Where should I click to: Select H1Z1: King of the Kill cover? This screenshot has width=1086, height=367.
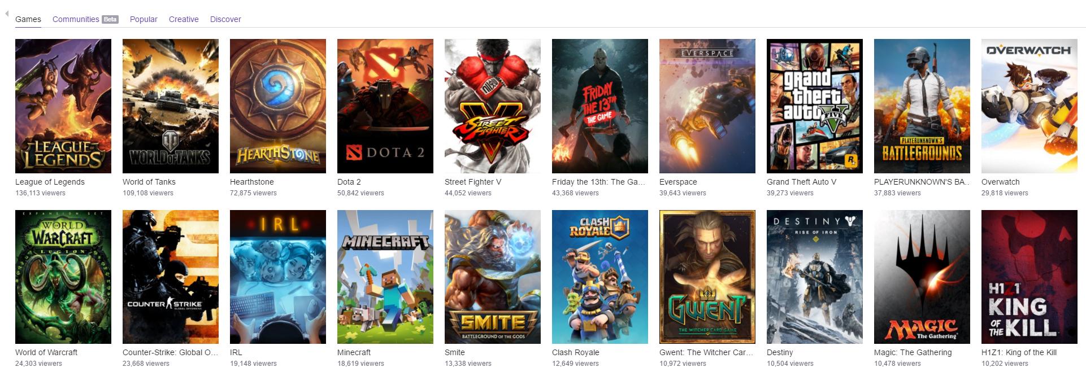[x=1029, y=277]
